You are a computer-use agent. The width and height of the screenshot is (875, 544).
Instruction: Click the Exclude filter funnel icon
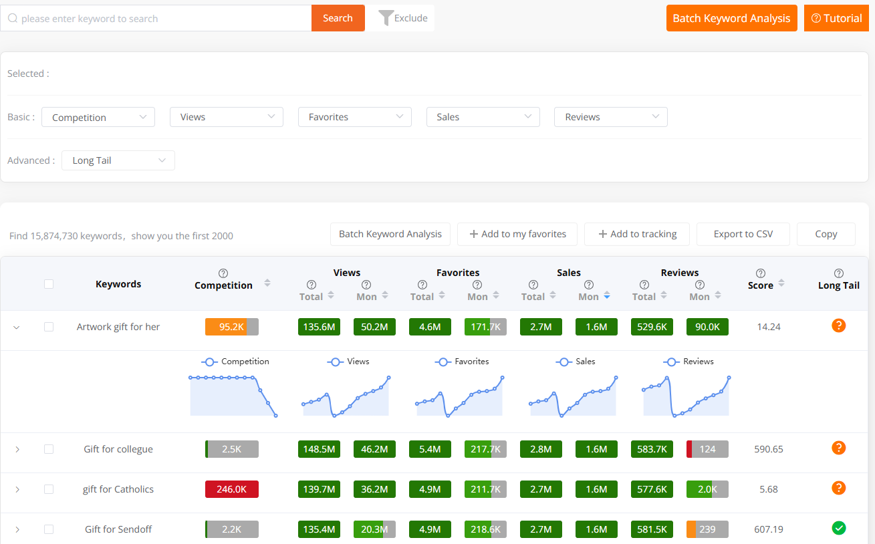(x=386, y=18)
